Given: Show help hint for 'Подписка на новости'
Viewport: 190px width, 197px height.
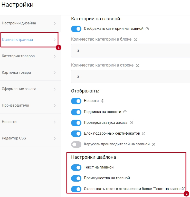Looking at the screenshot, I should tap(125, 112).
